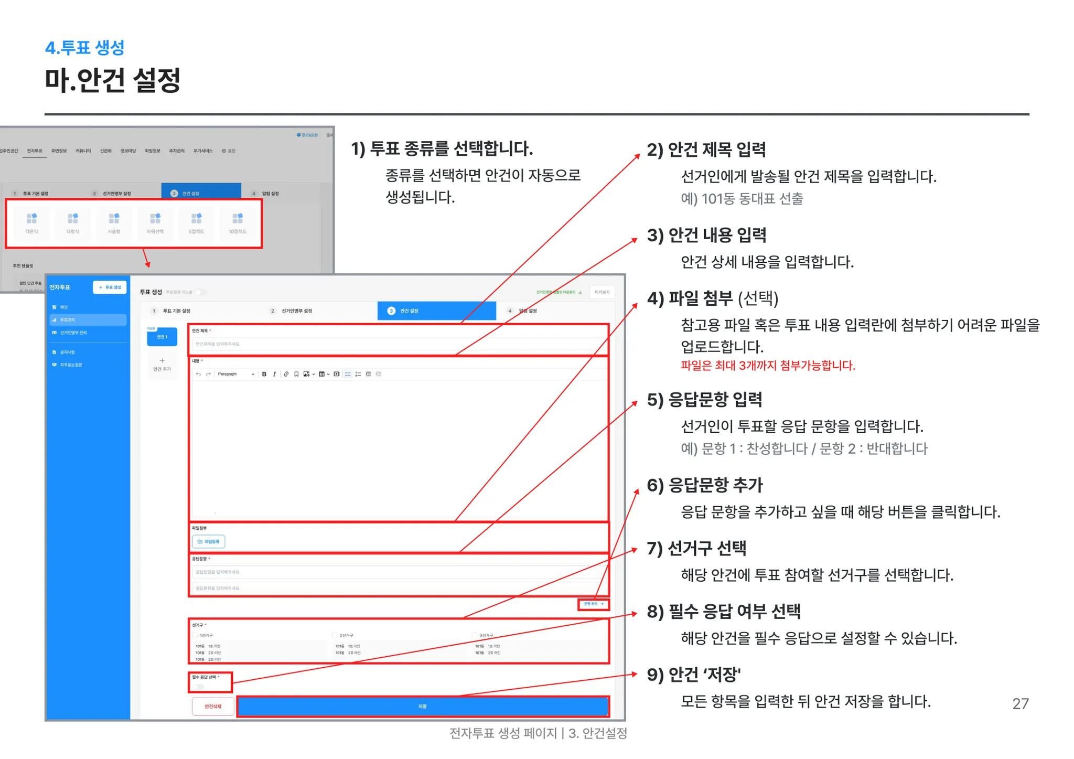Image resolution: width=1074 pixels, height=759 pixels.
Task: Click the 안건삭제 button
Action: tap(212, 707)
